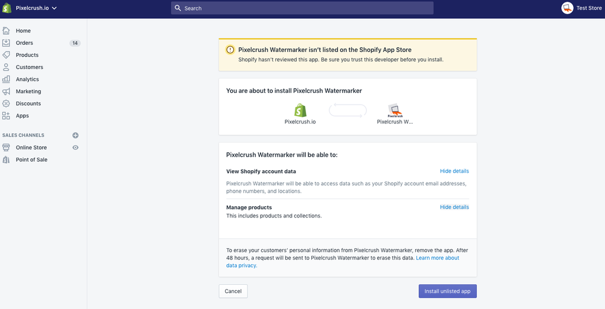
Task: Click the Products tag icon
Action: [x=6, y=55]
